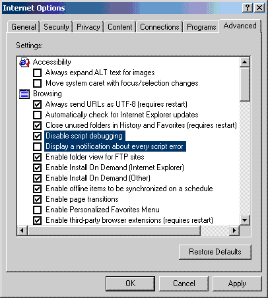Image resolution: width=268 pixels, height=298 pixels.
Task: Click the vertical scrollbar thumb
Action: point(245,84)
